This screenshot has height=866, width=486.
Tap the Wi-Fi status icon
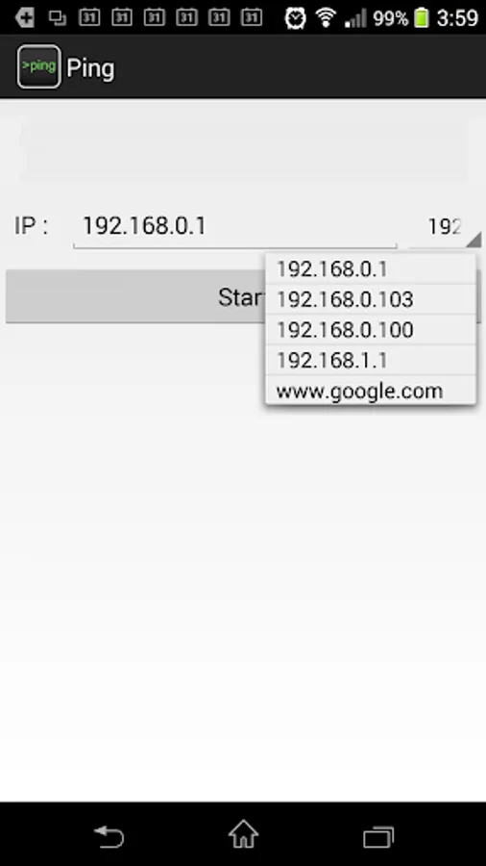coord(327,18)
